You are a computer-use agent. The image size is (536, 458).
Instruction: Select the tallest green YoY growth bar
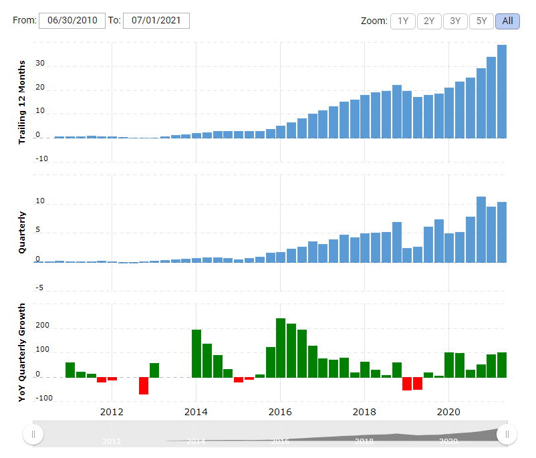pyautogui.click(x=281, y=348)
